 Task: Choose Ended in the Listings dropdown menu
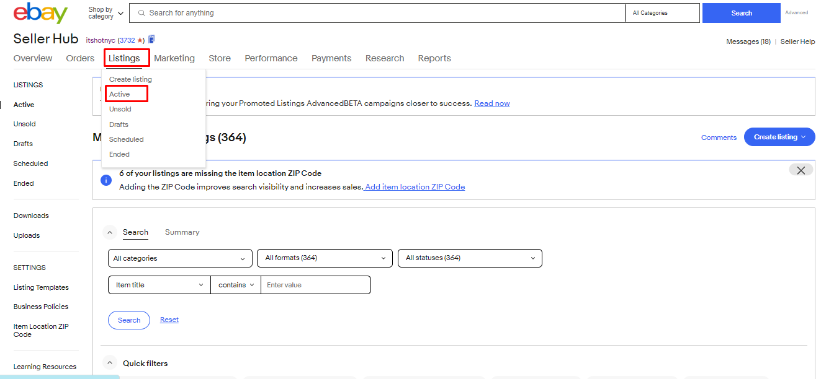(119, 154)
